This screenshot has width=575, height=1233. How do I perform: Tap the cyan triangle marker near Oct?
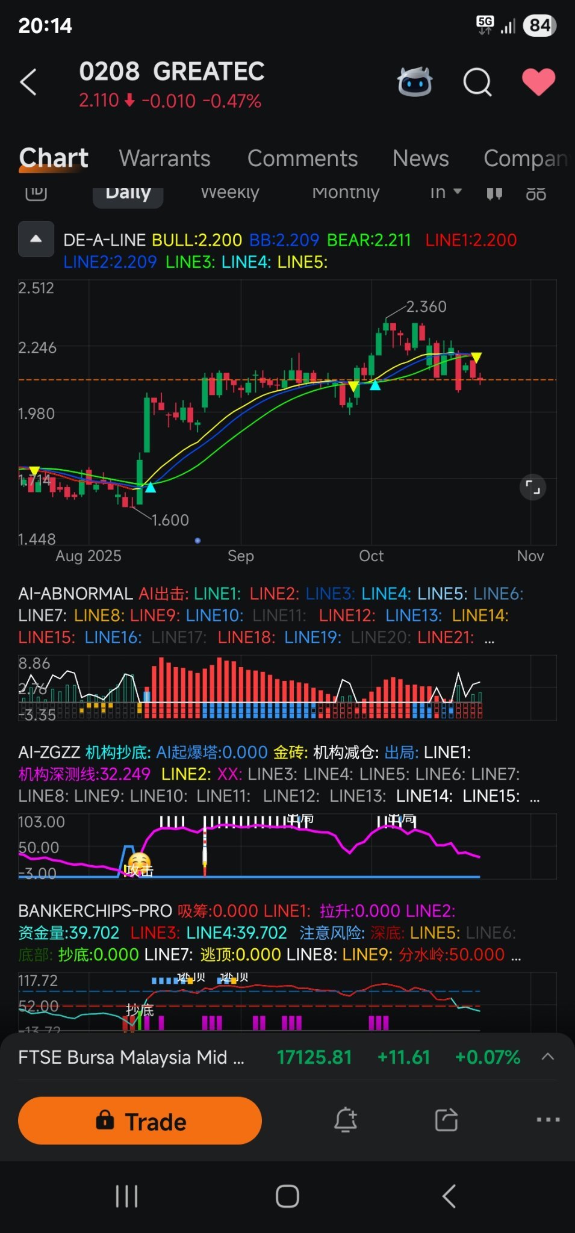click(x=375, y=385)
